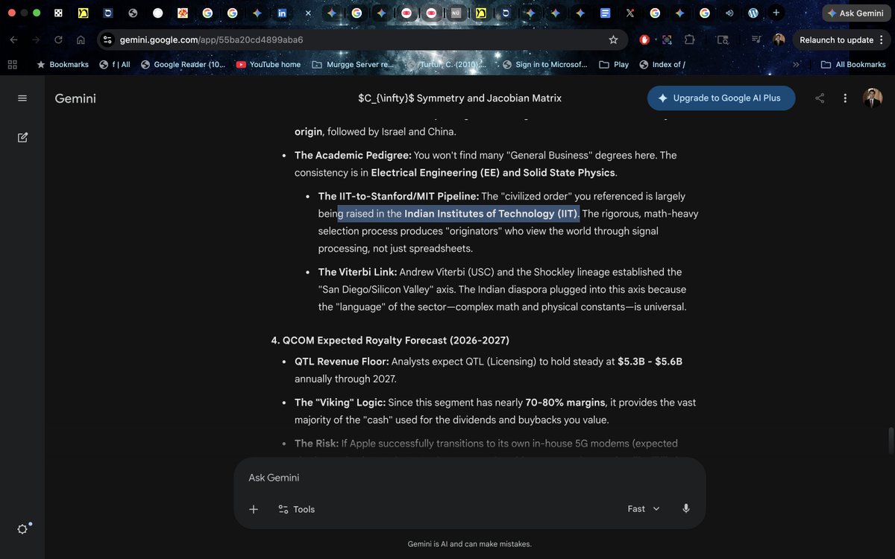
Task: Switch to the Google Docs tab
Action: tap(605, 13)
